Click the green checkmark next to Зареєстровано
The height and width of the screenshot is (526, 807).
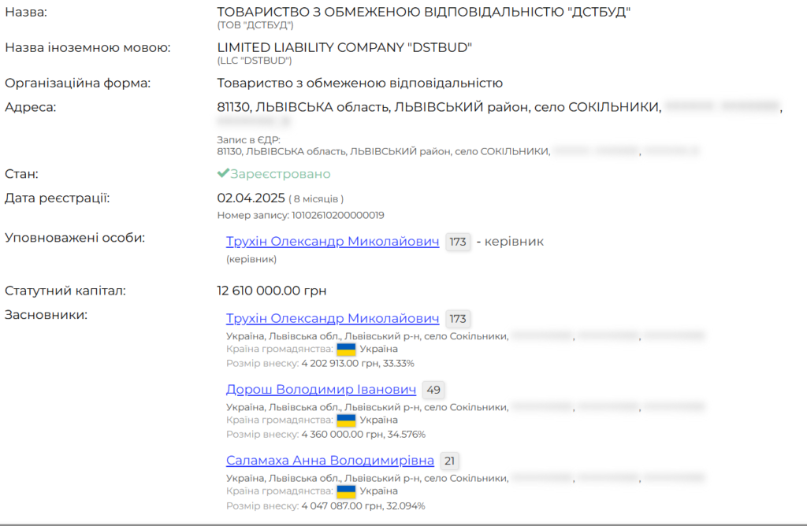(x=223, y=174)
